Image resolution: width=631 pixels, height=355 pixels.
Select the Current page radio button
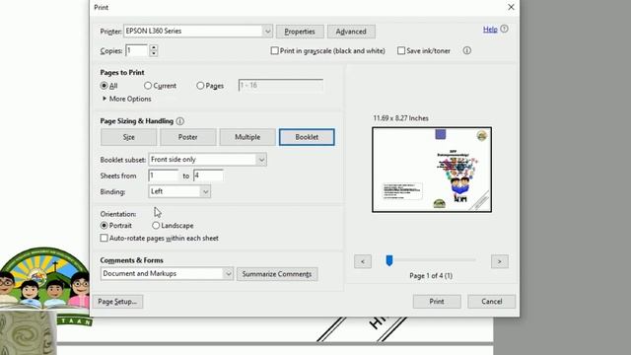(x=148, y=86)
